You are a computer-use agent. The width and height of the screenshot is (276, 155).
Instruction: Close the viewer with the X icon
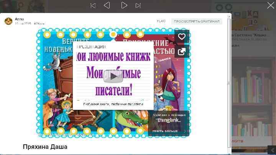pyautogui.click(x=271, y=5)
